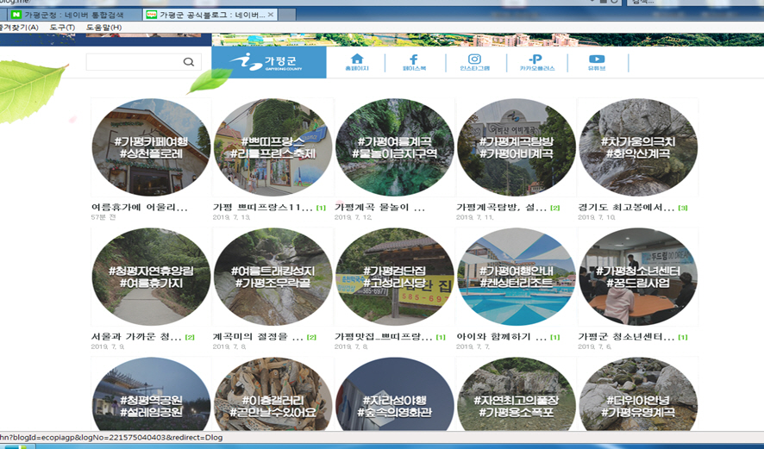Screen dimensions: 764x449
Task: Open post titled 가평군 청소년센터...
Action: click(626, 336)
